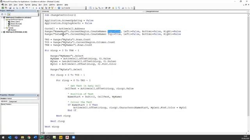Click the Toggle Breakpoint hand icon
The image size is (250, 140).
coord(113,8)
